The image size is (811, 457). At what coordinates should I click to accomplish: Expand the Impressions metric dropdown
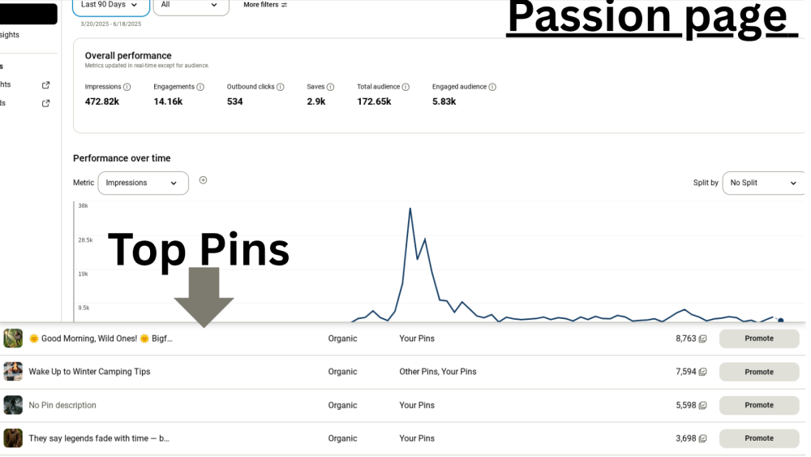click(x=143, y=183)
